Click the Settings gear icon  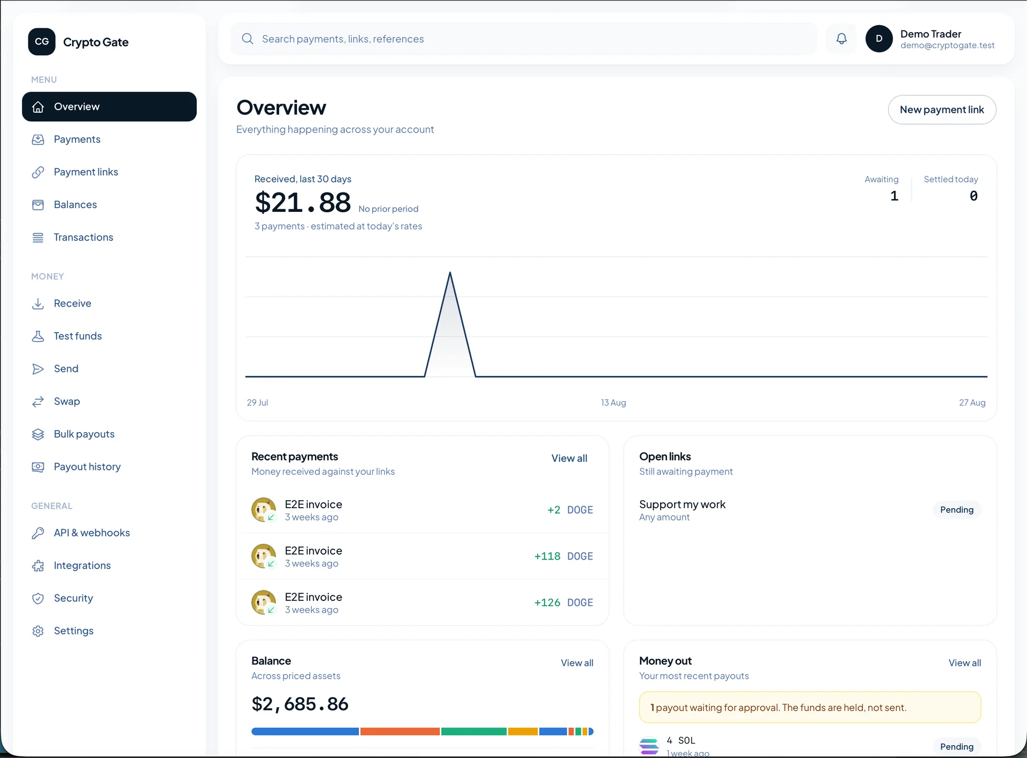pos(38,631)
